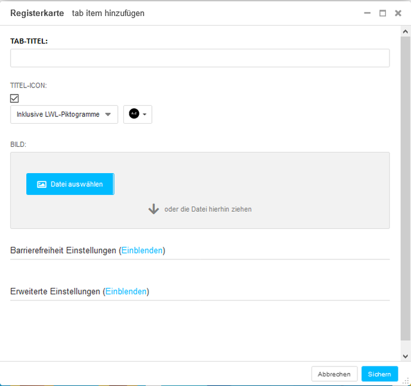Click the Abbrechen button

(x=334, y=374)
